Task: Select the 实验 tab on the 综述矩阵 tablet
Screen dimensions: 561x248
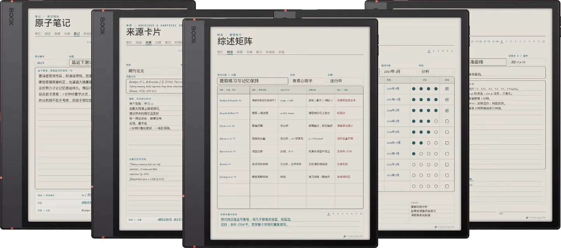Action: [x=282, y=52]
